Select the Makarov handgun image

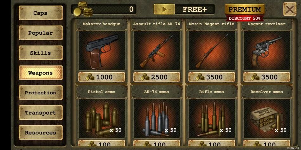pos(102,51)
